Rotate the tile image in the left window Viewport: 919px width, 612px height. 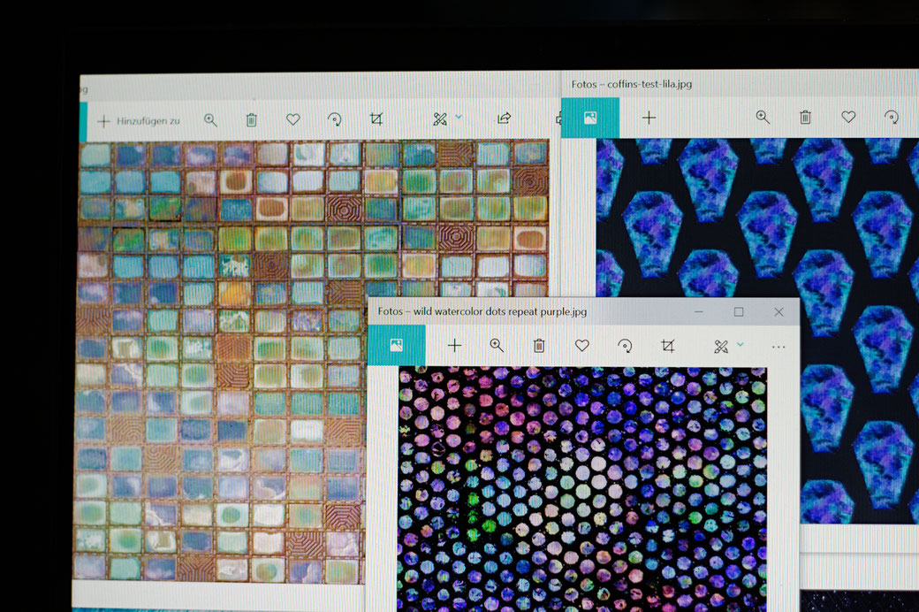point(335,119)
